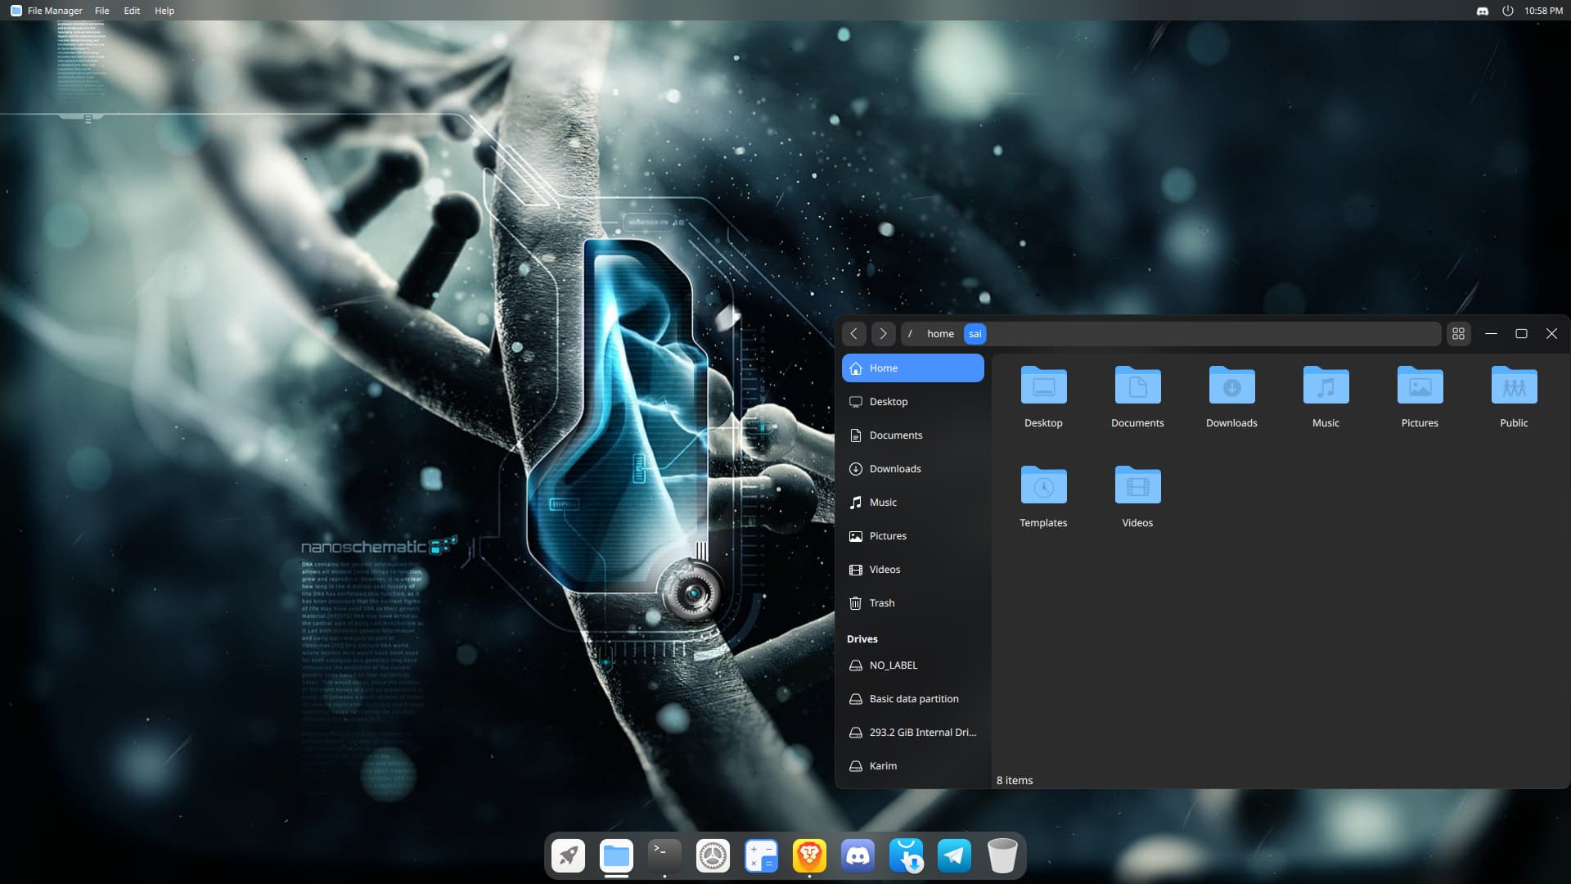Open the Desktop folder icon in file grid
Screen dimensions: 1571x884
coord(1043,385)
